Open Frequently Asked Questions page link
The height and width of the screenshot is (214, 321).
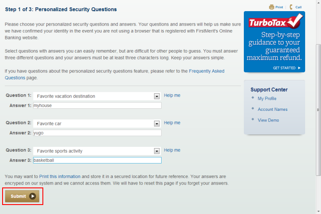(x=206, y=71)
